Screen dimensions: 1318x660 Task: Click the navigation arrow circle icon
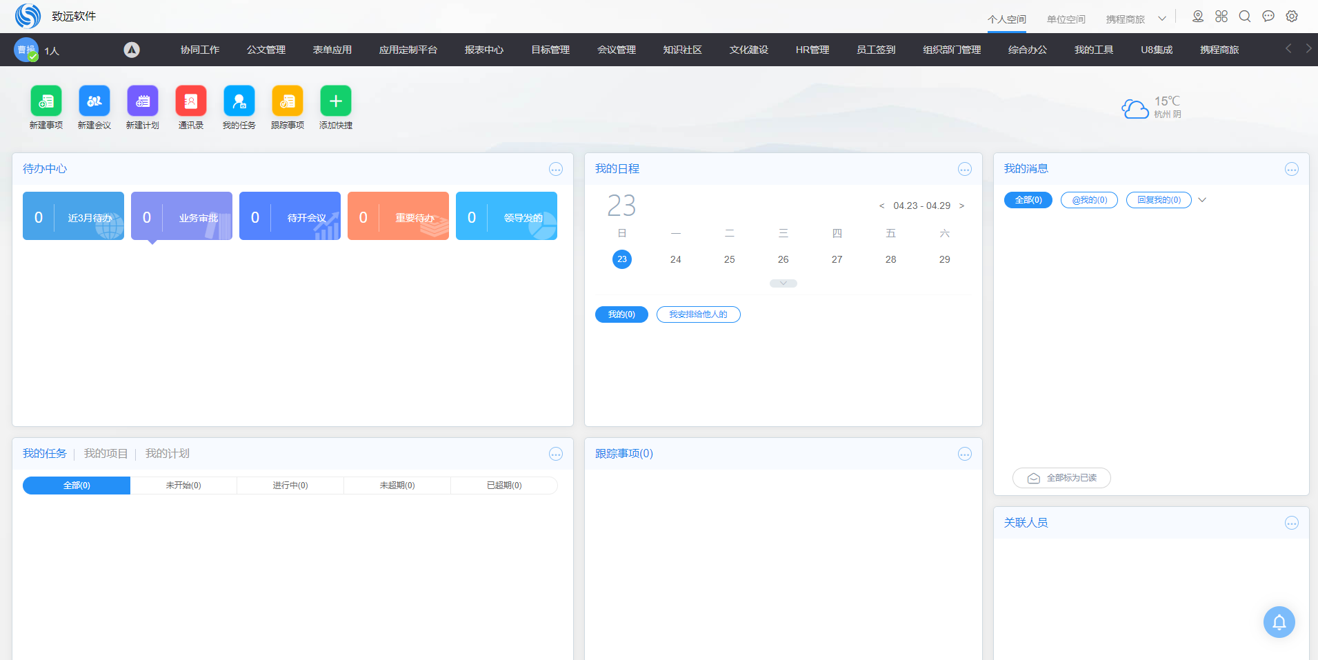pos(132,50)
